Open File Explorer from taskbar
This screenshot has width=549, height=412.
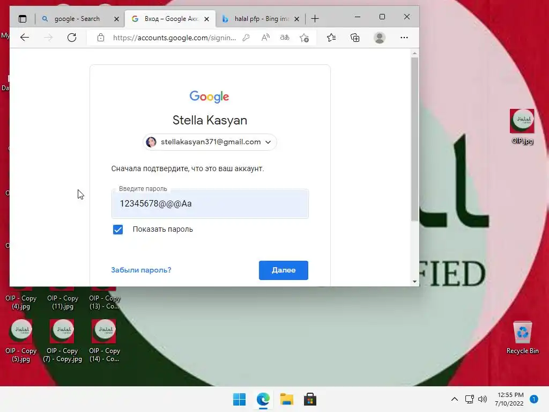286,399
